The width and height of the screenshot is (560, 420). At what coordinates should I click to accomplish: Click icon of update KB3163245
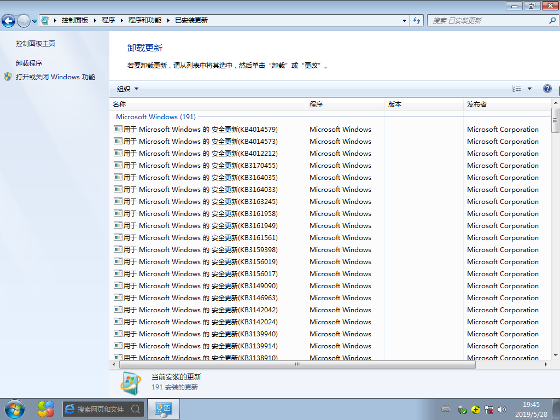coord(118,201)
